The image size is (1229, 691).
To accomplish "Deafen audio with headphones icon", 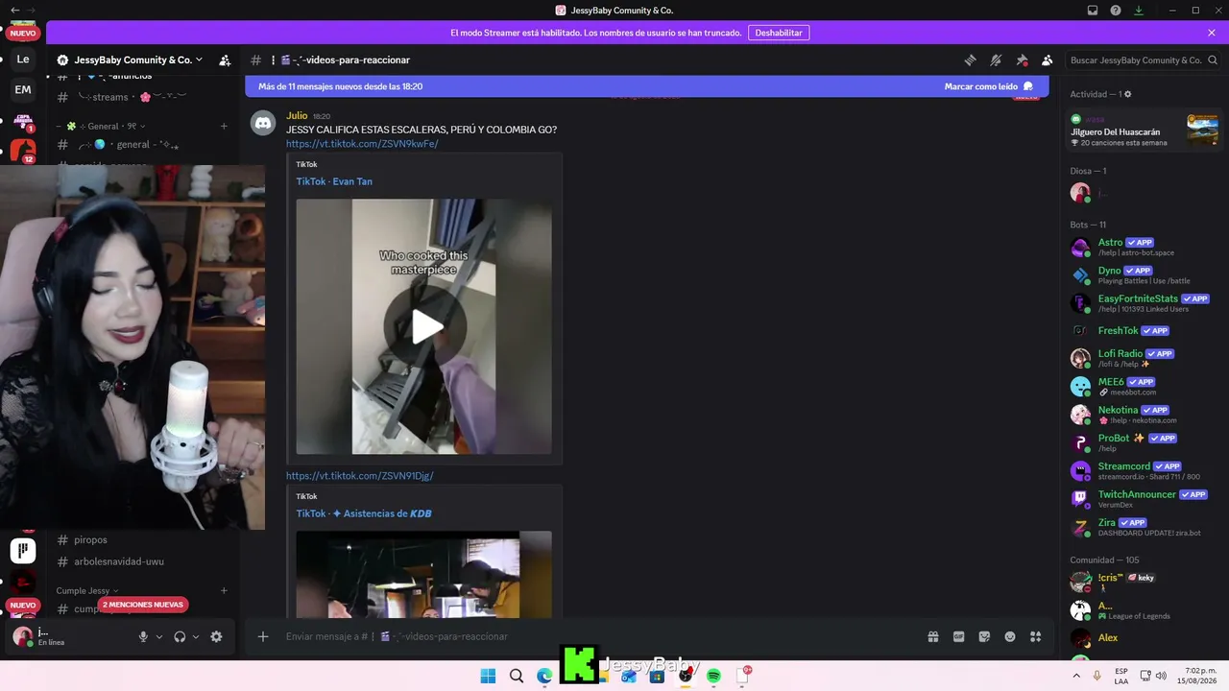I will coord(180,636).
